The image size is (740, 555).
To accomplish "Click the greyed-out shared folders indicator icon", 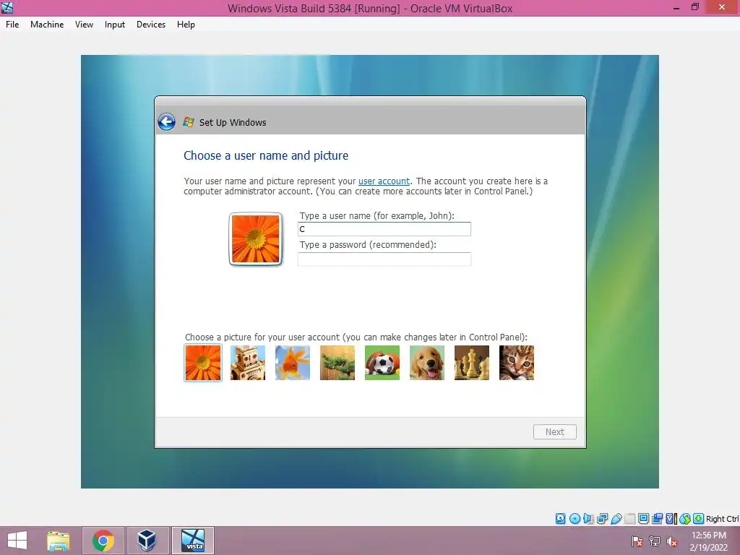I will click(x=630, y=519).
